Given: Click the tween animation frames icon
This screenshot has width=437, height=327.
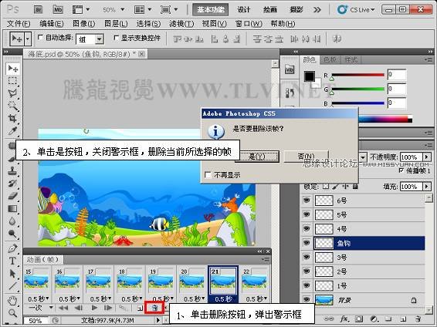Looking at the screenshot, I should pos(123,308).
